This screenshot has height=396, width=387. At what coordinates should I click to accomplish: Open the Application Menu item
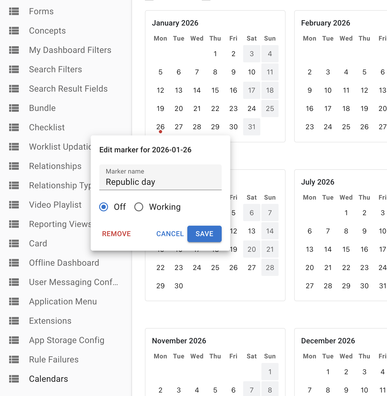click(x=63, y=301)
